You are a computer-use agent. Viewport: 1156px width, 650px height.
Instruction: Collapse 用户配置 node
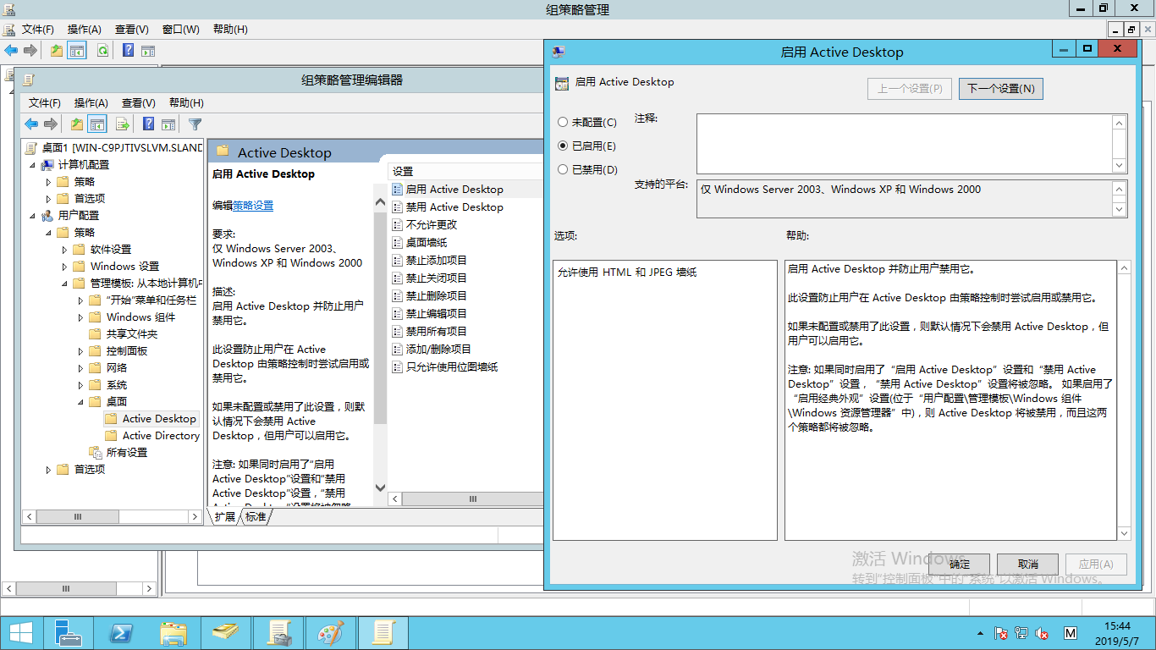33,216
